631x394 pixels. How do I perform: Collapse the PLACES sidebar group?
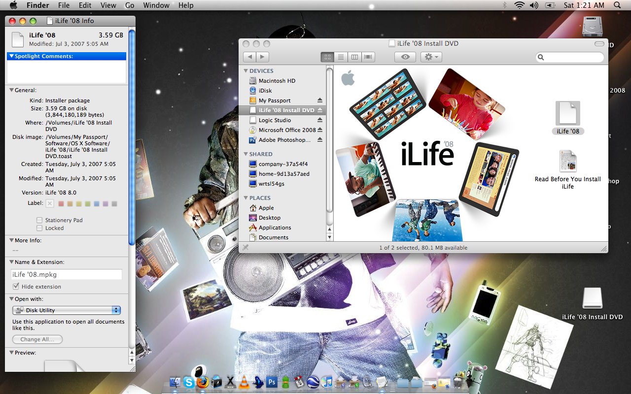[246, 198]
